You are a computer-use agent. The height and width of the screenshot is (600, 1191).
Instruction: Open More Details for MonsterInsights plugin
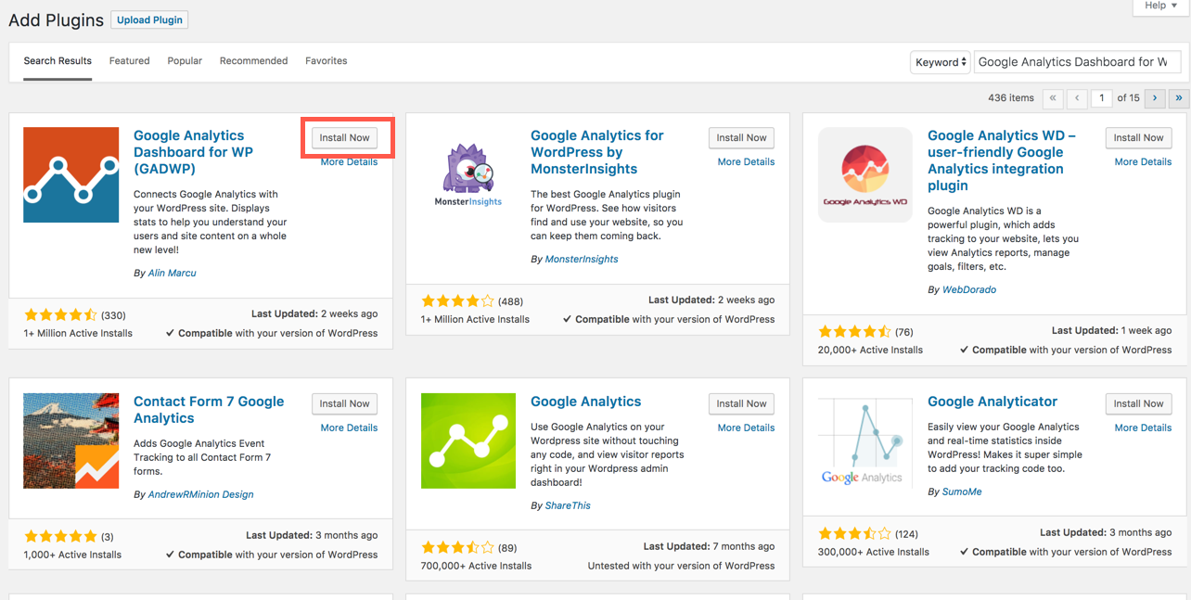tap(746, 162)
